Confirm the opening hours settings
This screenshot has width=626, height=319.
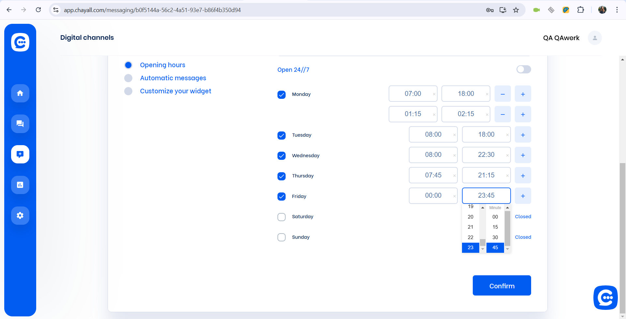pos(502,285)
